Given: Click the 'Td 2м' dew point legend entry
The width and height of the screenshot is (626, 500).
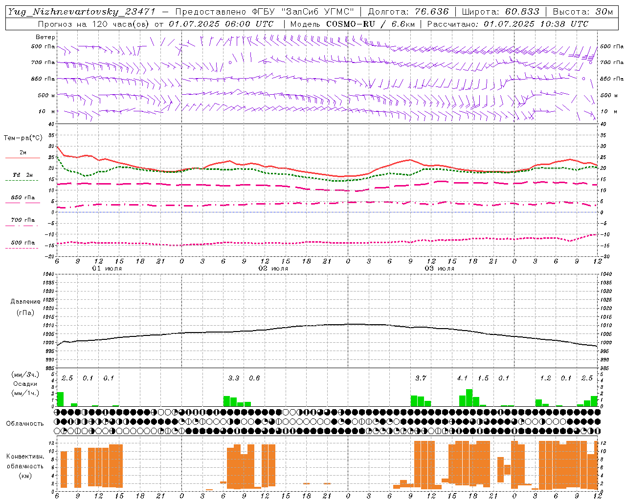Looking at the screenshot, I should pyautogui.click(x=23, y=175).
